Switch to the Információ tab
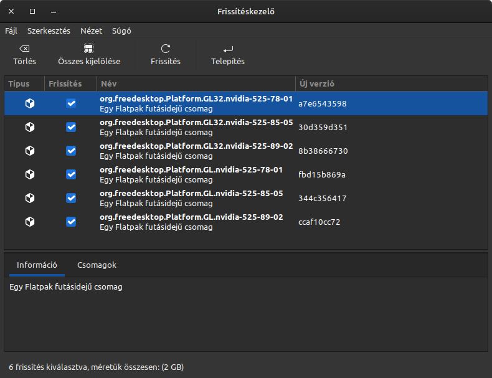The height and width of the screenshot is (378, 492). click(37, 265)
